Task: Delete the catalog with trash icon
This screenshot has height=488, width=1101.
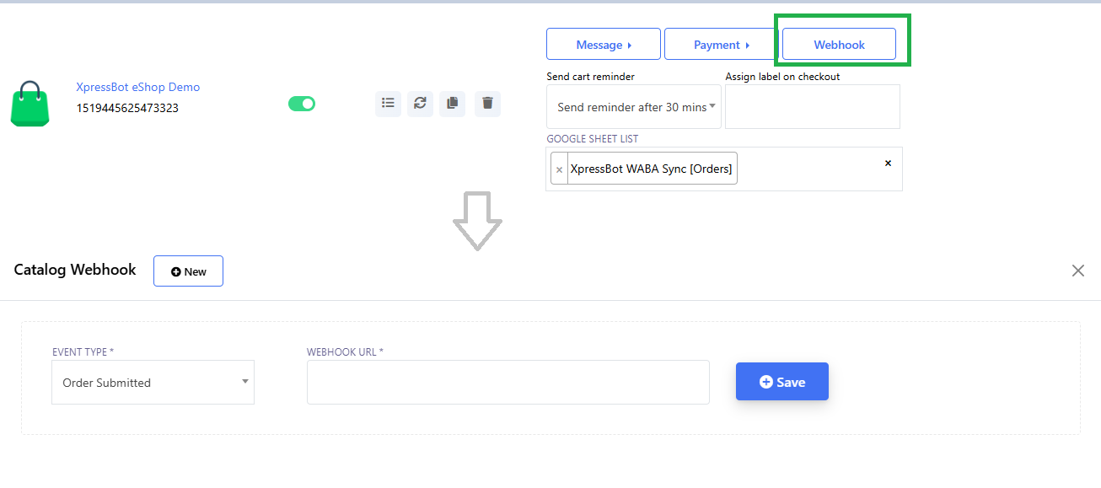Action: (x=487, y=104)
